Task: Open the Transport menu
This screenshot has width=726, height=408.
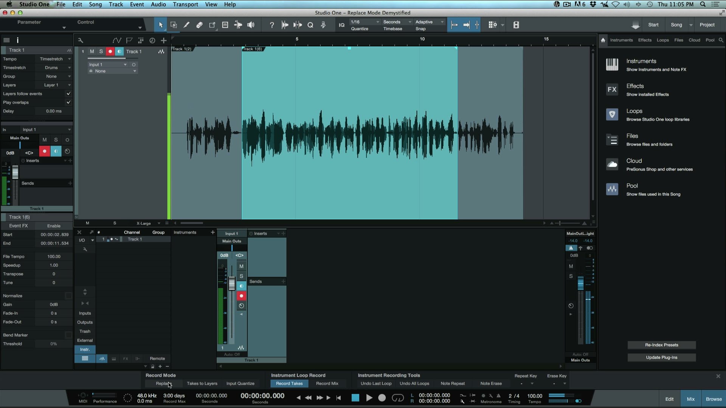Action: tap(185, 4)
